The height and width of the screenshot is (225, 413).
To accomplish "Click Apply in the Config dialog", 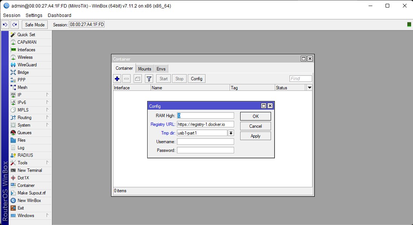I will click(x=255, y=136).
